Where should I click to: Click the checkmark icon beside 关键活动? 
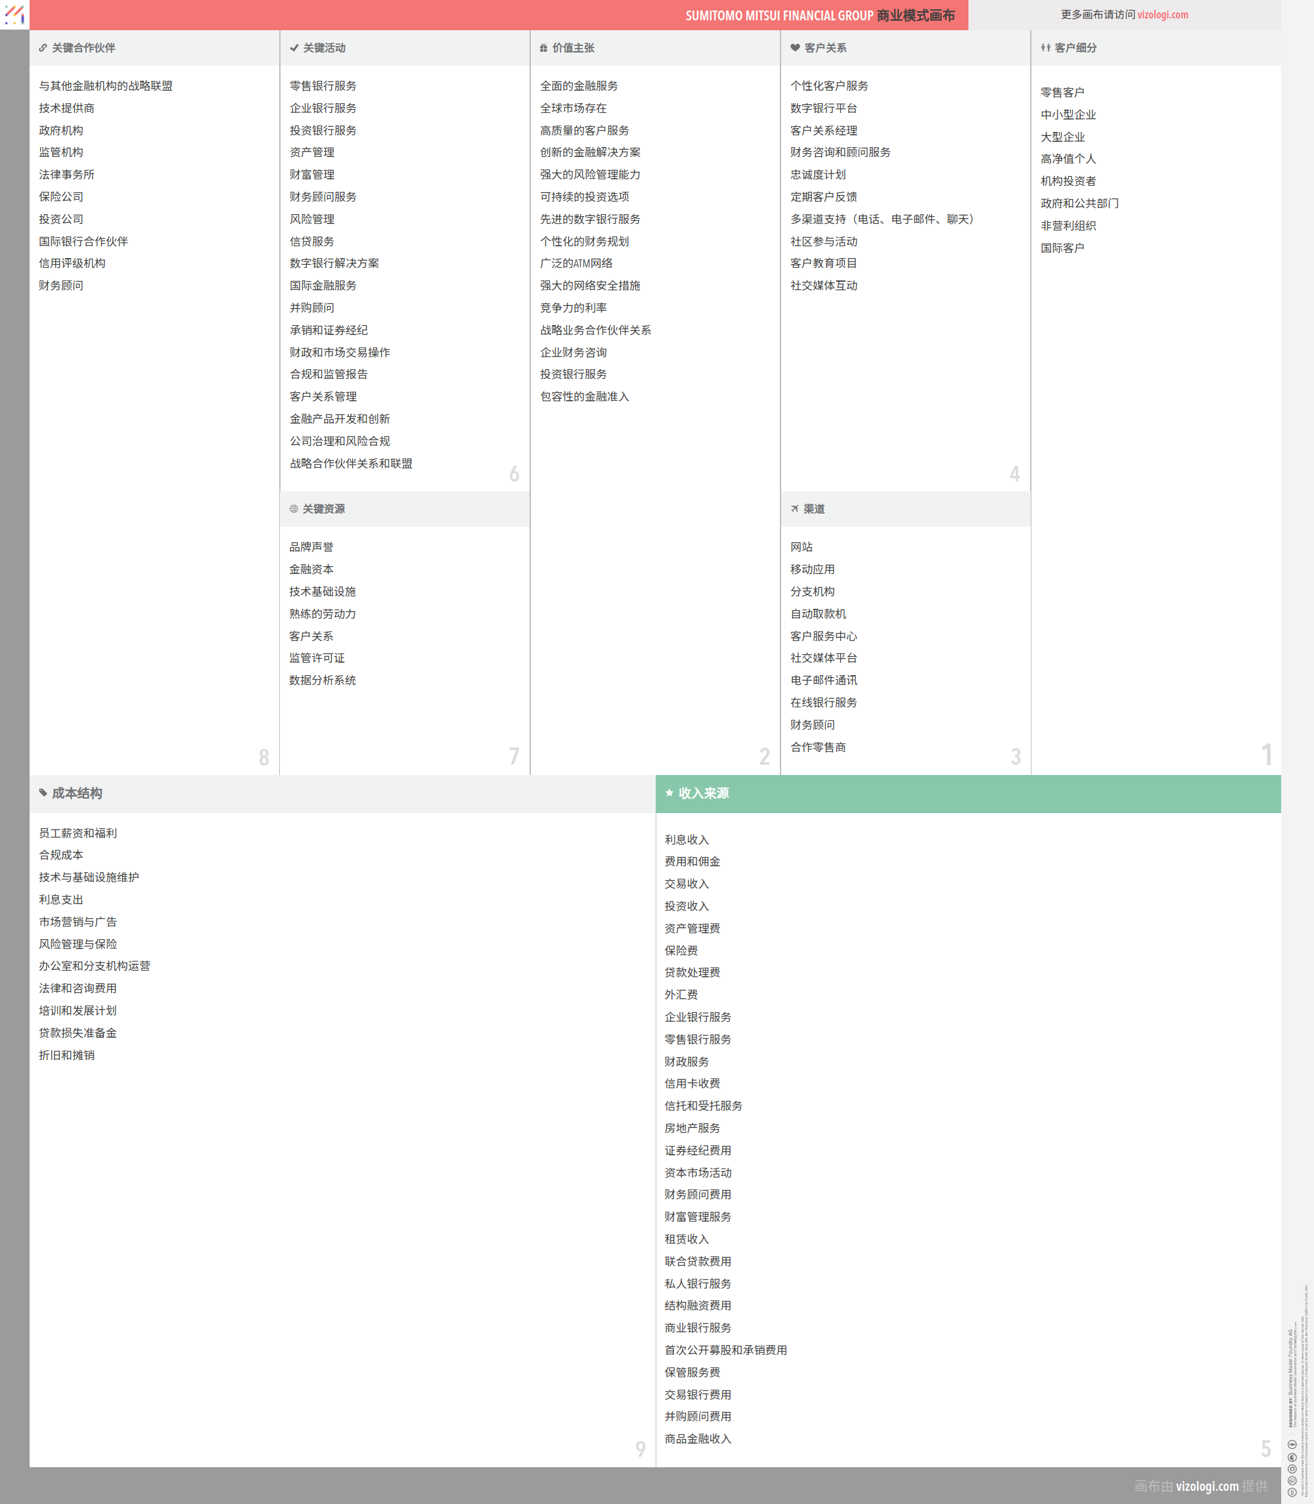click(x=294, y=48)
